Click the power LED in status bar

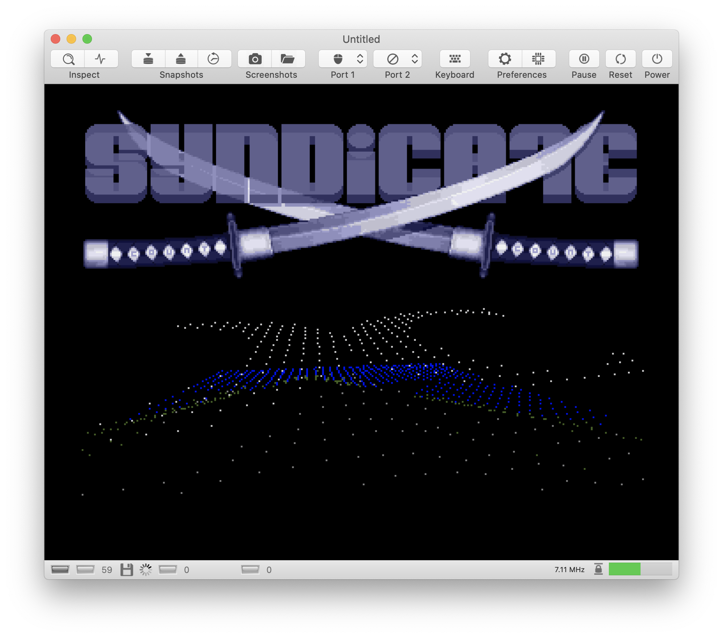point(60,570)
